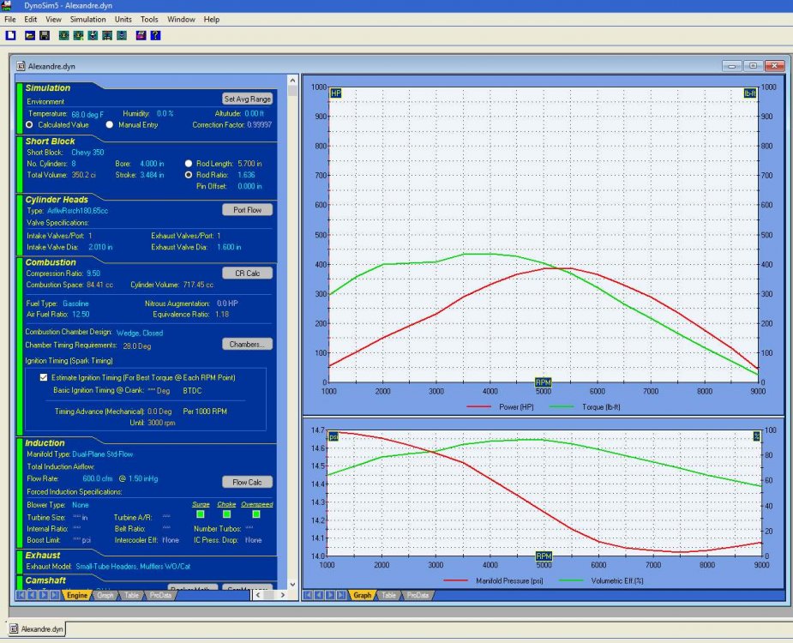Click the Save floppy disk toolbar icon

pyautogui.click(x=44, y=36)
